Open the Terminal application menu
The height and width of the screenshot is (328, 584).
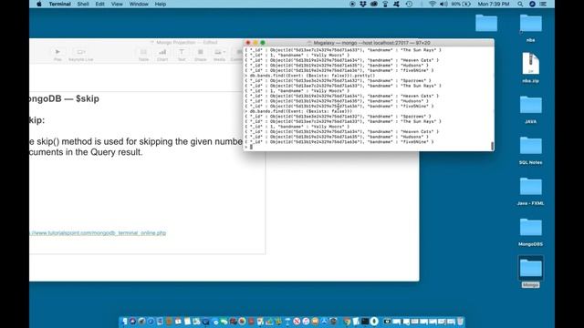(59, 4)
